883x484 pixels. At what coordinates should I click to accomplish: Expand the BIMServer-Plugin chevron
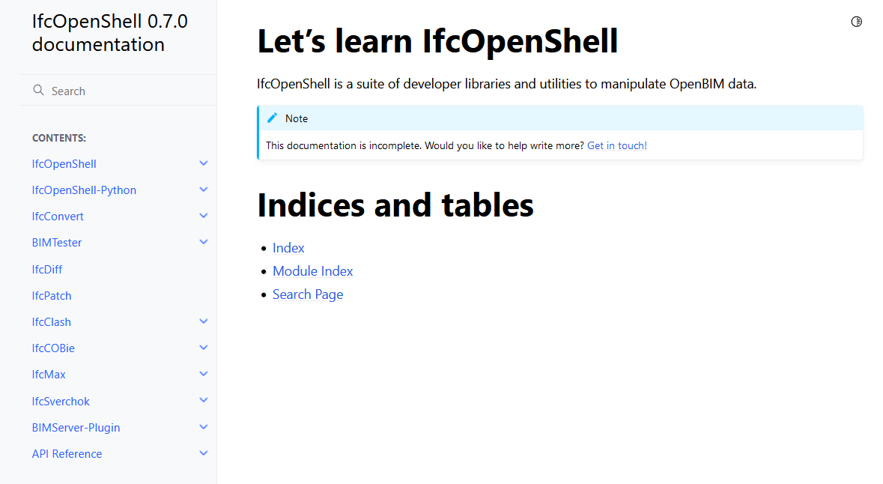click(203, 427)
